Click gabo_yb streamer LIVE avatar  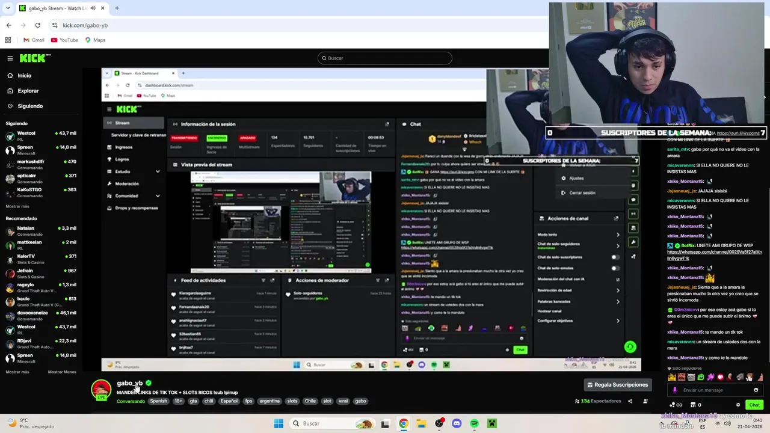click(101, 390)
